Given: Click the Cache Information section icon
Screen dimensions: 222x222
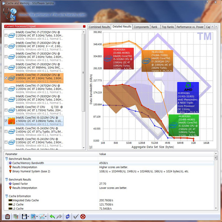Looking at the screenshot, I should point(7,196).
